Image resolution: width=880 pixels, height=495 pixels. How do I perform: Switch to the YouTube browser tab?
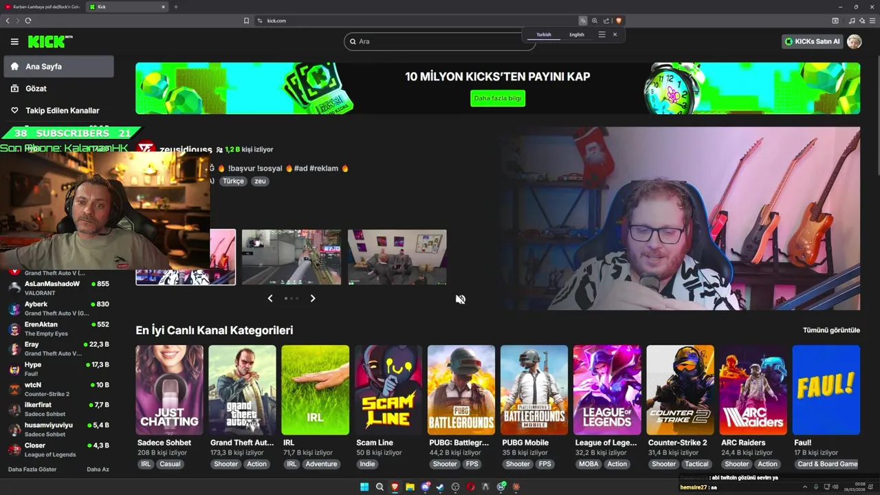(41, 7)
